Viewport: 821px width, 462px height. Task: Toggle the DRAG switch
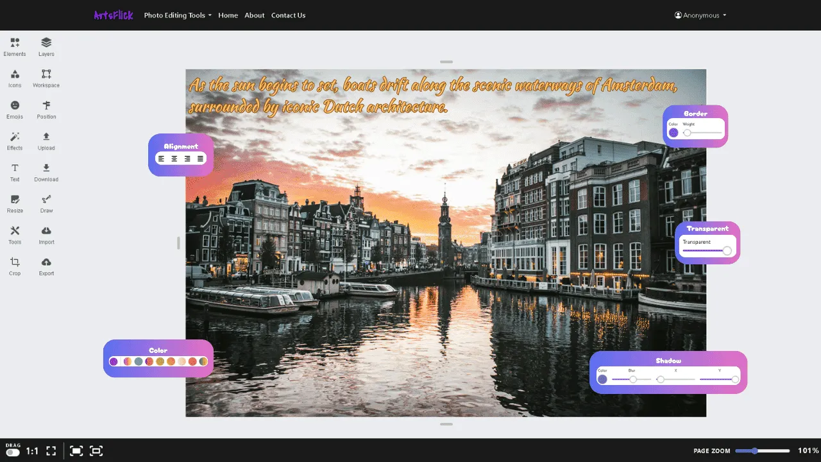click(13, 453)
